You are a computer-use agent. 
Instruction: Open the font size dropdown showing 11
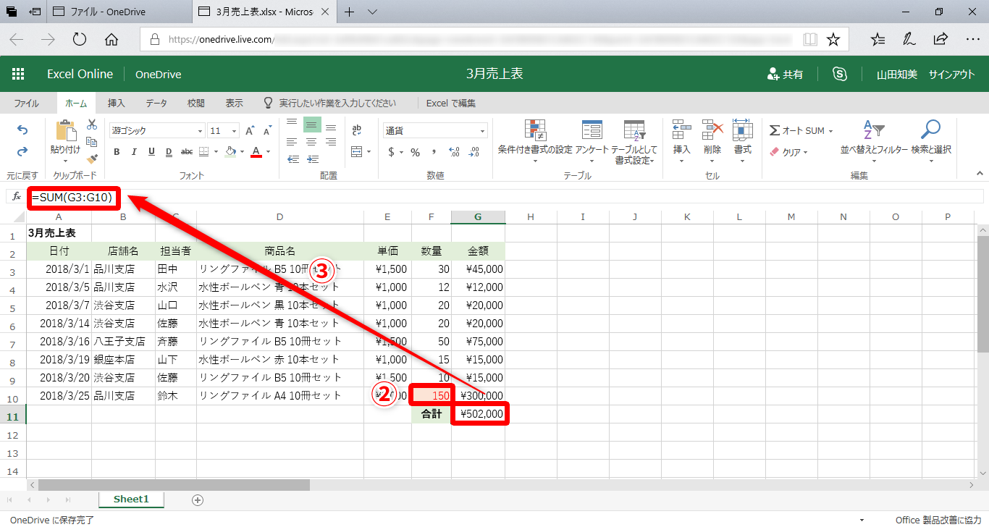pyautogui.click(x=224, y=131)
